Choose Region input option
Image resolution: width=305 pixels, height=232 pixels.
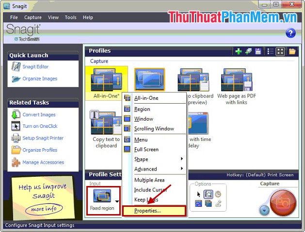155,109
